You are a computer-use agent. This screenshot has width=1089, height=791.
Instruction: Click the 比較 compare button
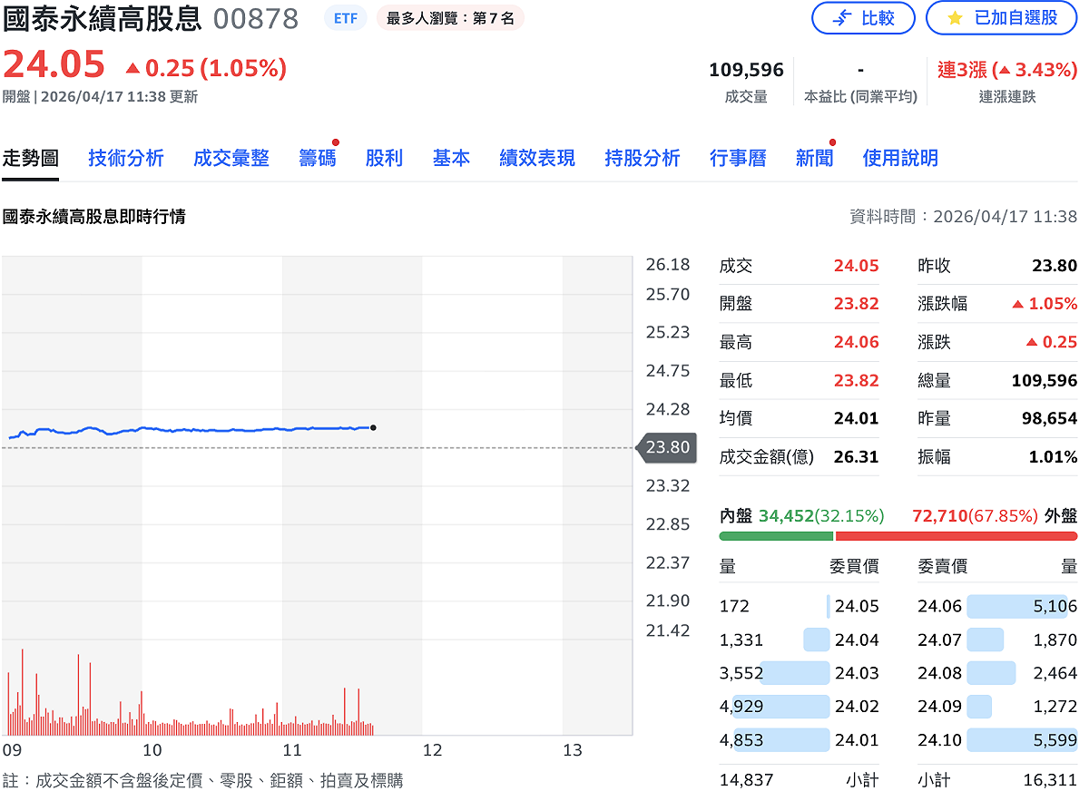pos(863,18)
